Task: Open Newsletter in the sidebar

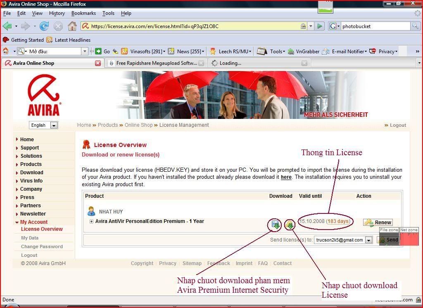Action: coord(33,214)
